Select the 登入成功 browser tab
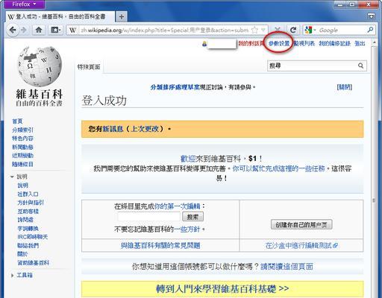Viewport: 382px width, 298px height. 60,16
